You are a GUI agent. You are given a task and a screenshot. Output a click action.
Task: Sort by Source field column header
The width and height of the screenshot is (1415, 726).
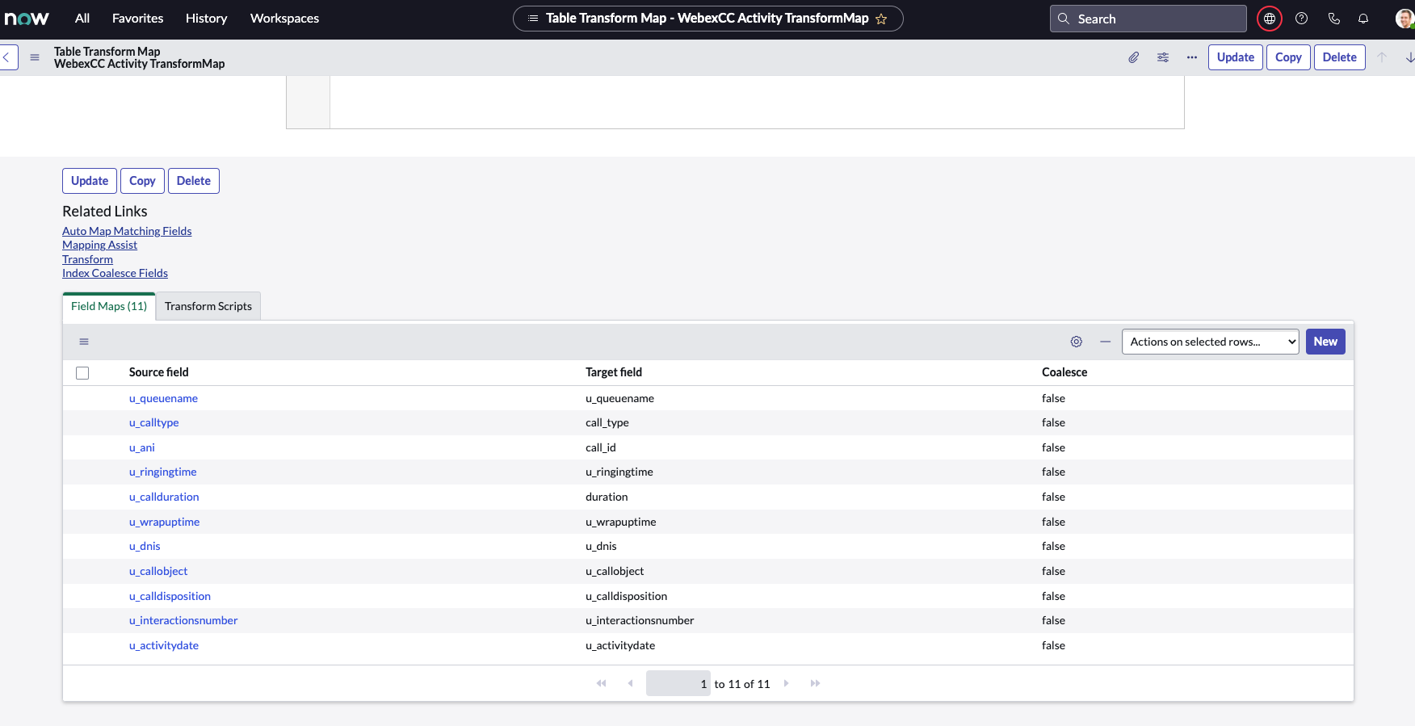(x=158, y=372)
